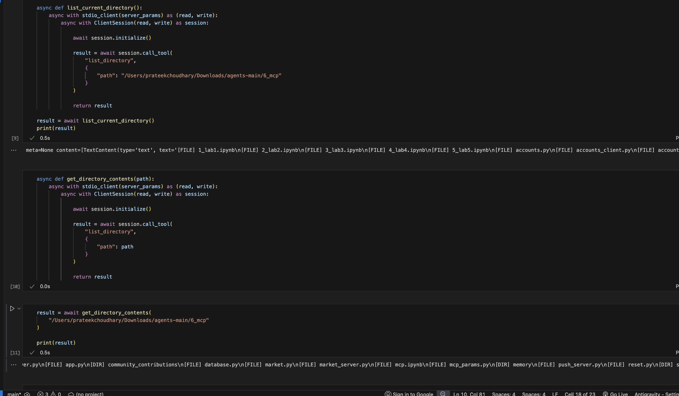This screenshot has height=396, width=679.
Task: Click Spaces: 4 next to Ln 10, Col 81
Action: (x=503, y=394)
